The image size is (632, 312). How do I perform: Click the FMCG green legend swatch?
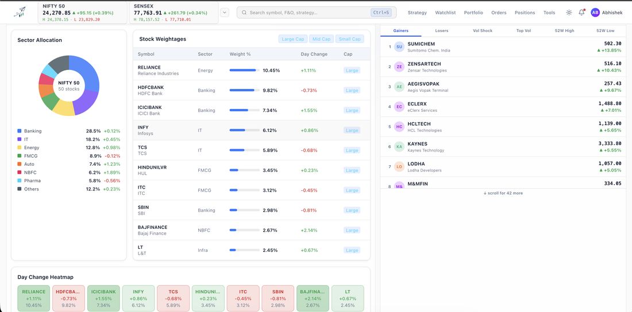click(x=20, y=156)
